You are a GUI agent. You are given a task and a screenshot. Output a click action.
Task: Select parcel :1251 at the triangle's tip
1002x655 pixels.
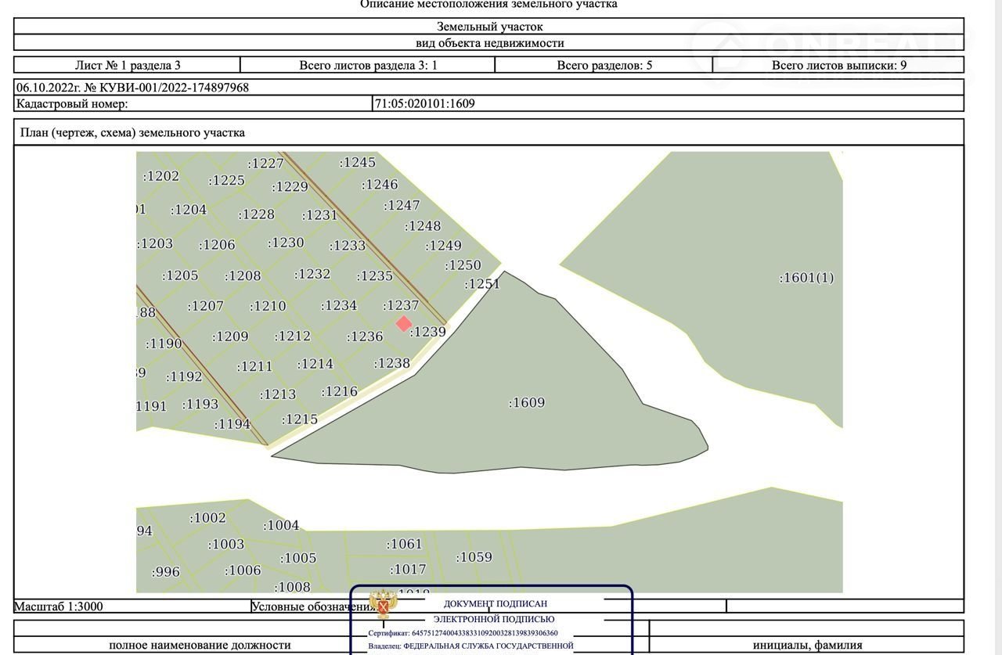point(482,284)
